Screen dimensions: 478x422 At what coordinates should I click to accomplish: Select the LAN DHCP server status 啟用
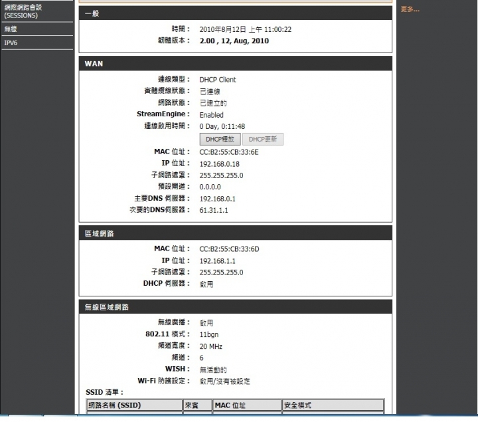(206, 284)
